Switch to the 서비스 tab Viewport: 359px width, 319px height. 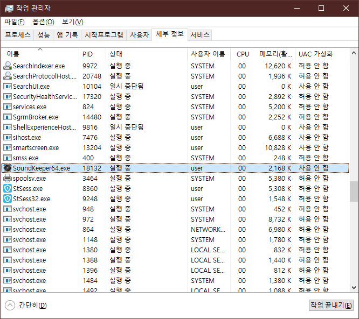click(x=200, y=35)
